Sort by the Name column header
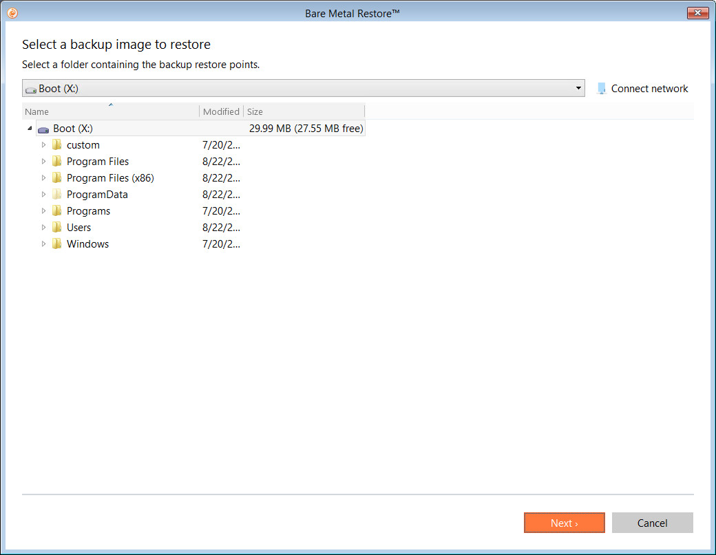 (x=110, y=111)
